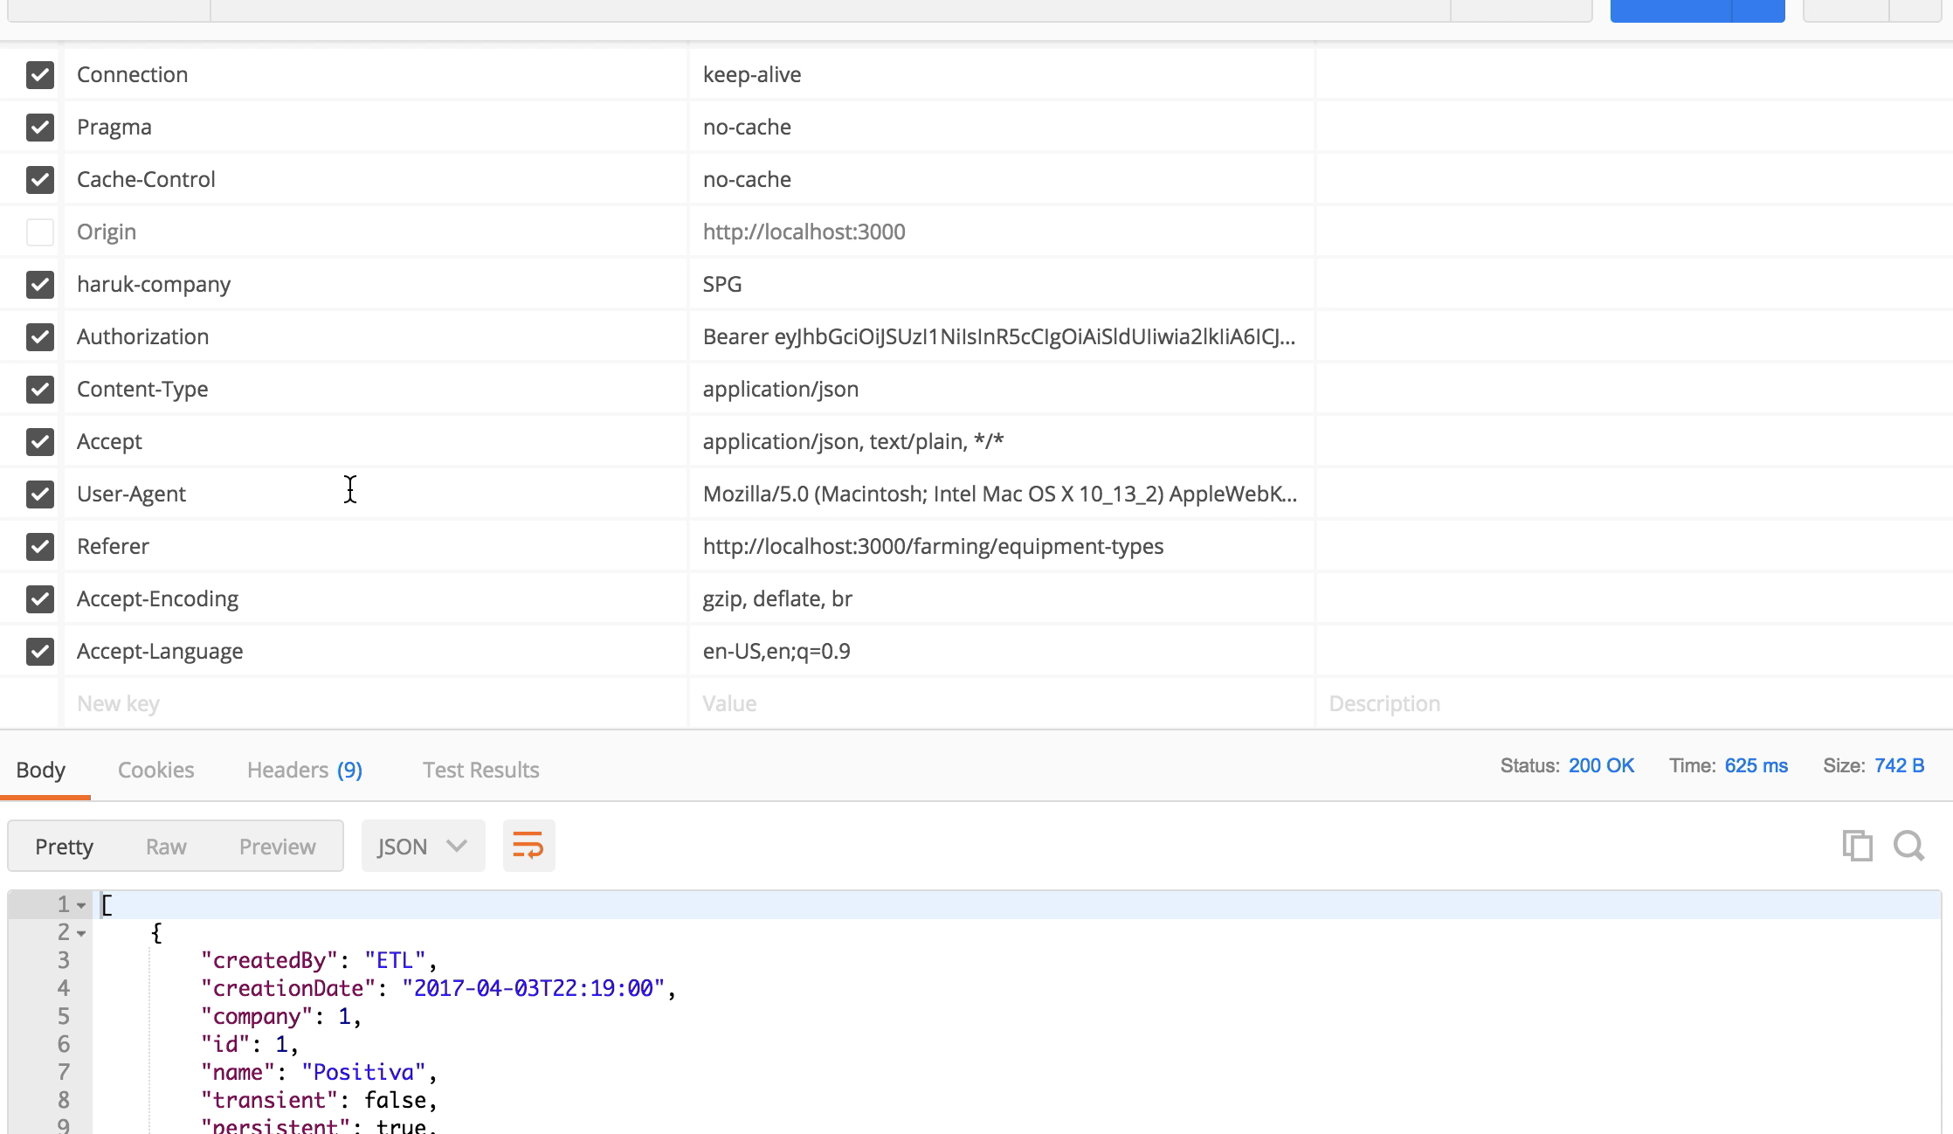
Task: Click the new header Description field
Action: click(x=1625, y=704)
